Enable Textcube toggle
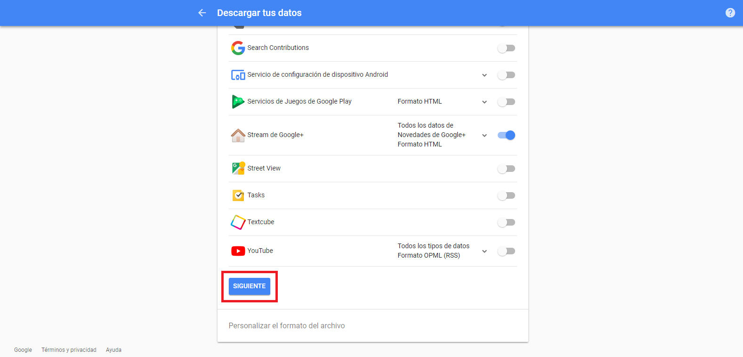The image size is (743, 357). (507, 222)
